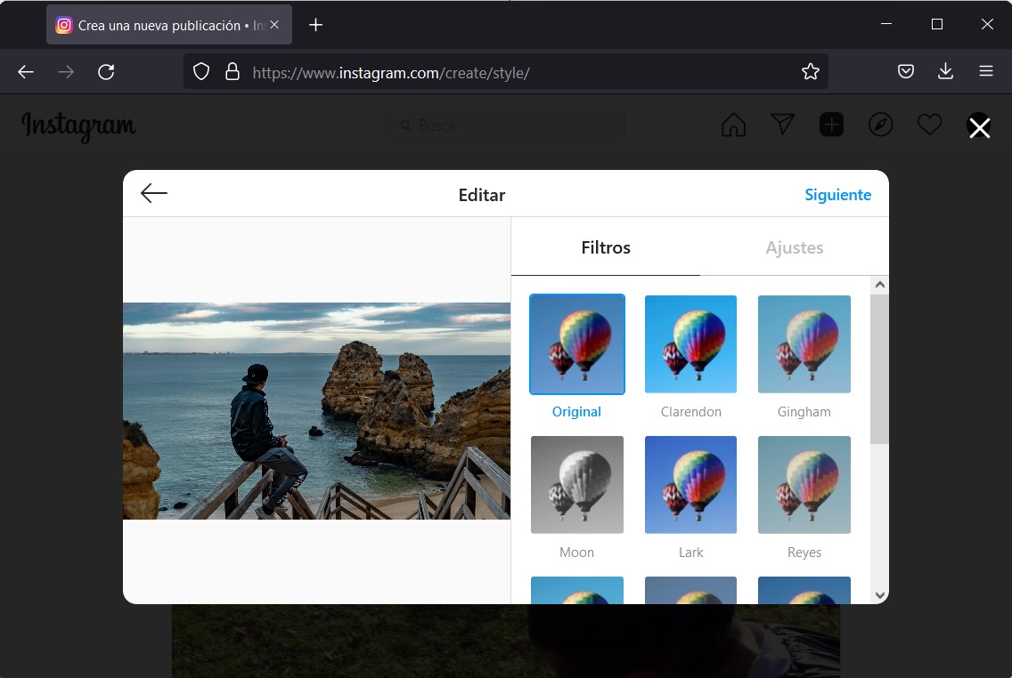Bookmark this page with the star icon
The image size is (1012, 678).
click(810, 72)
